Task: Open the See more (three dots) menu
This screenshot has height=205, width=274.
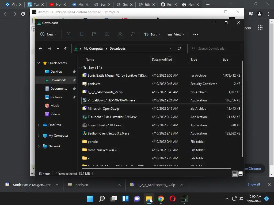Action: pyautogui.click(x=196, y=34)
